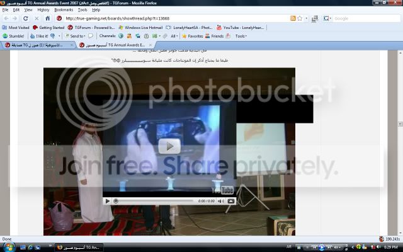The image size is (403, 252).
Task: Click Internet Explorer quick launch icon
Action: [x=30, y=247]
